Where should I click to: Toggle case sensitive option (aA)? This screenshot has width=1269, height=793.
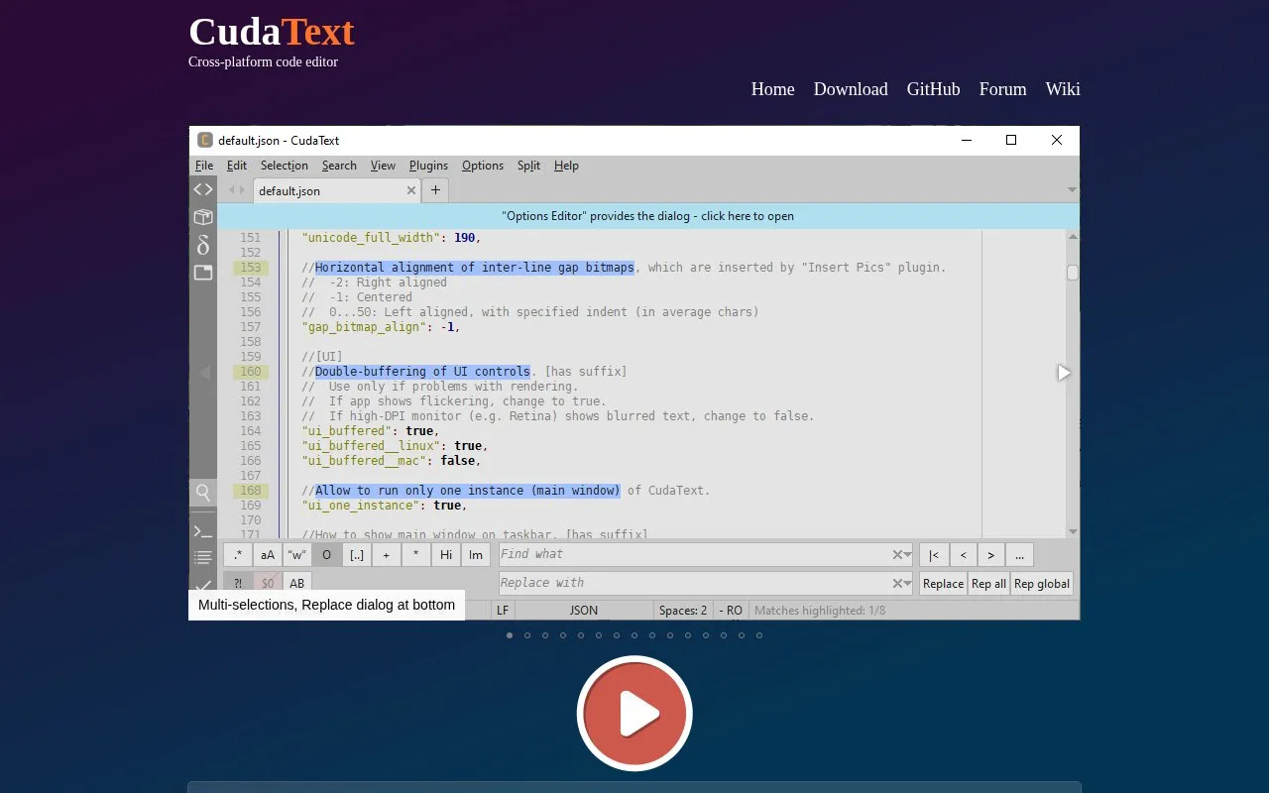268,555
